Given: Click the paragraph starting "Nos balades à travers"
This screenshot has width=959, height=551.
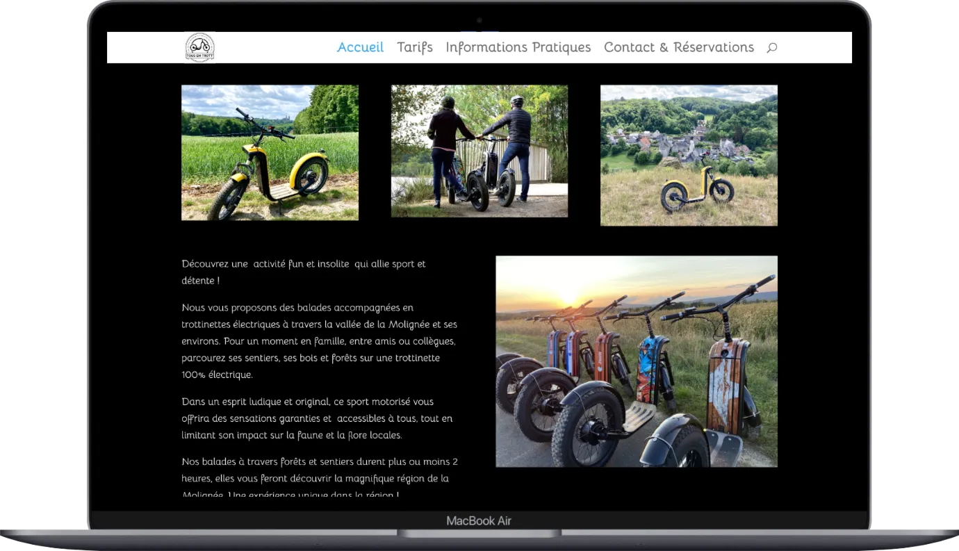Looking at the screenshot, I should [320, 478].
